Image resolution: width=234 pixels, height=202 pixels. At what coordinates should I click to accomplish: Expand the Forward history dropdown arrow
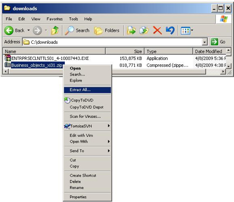(46, 30)
